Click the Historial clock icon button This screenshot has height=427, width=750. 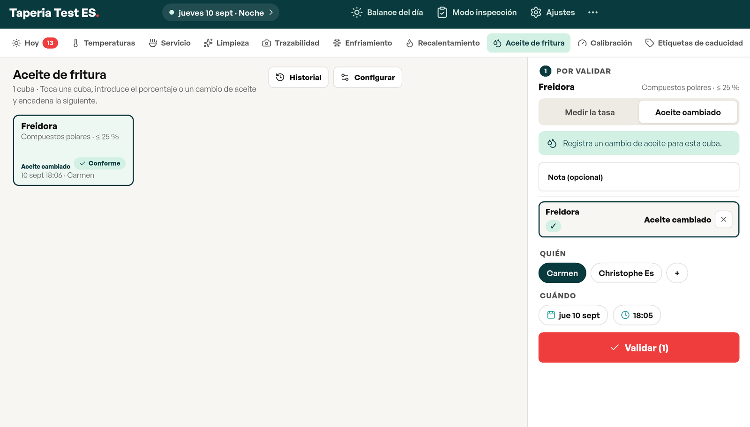pyautogui.click(x=298, y=77)
